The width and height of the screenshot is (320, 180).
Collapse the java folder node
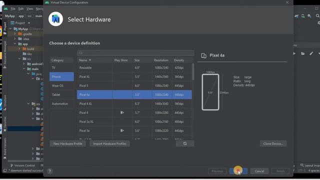28,74
